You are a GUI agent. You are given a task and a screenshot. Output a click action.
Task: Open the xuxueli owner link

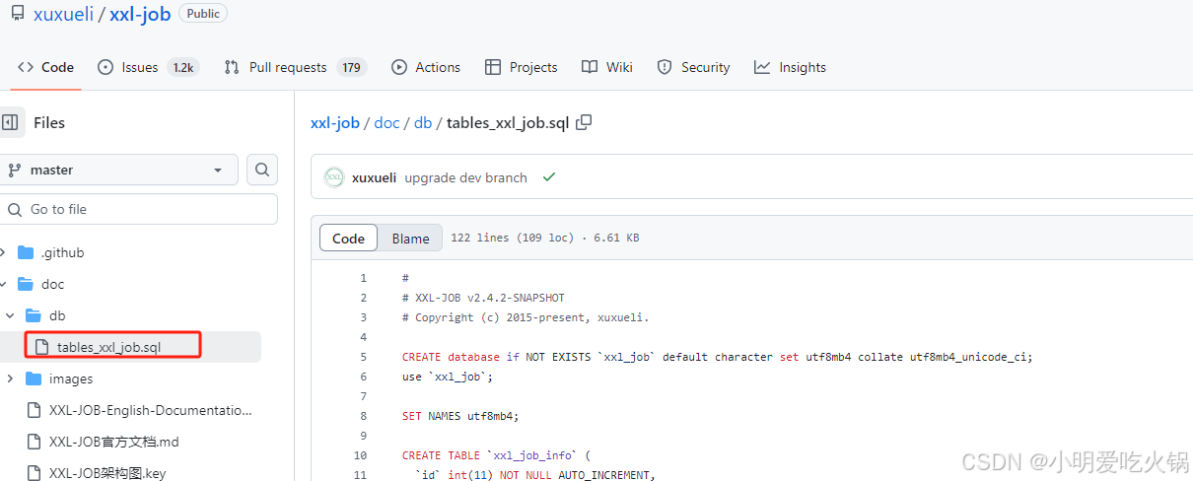(64, 14)
